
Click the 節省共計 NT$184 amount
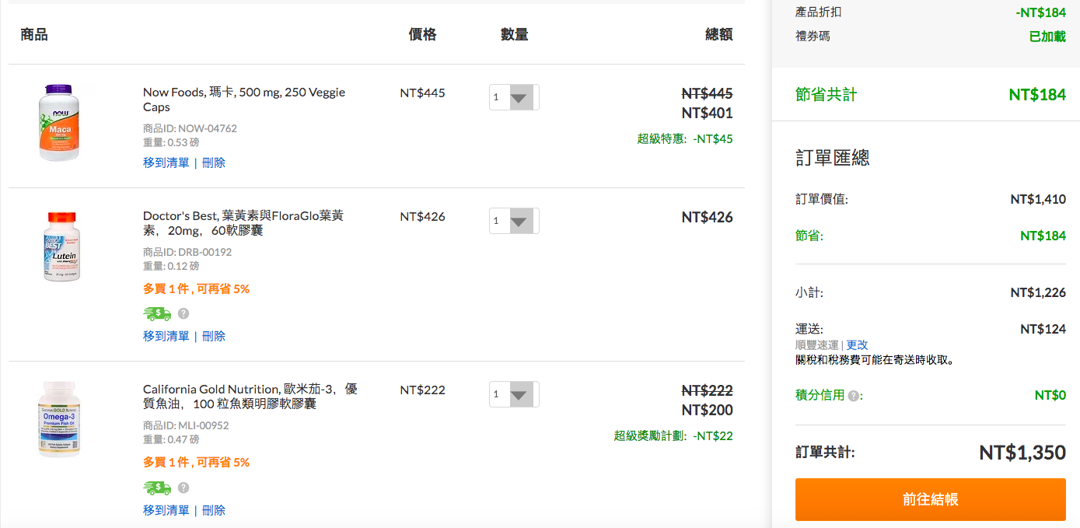click(1037, 95)
